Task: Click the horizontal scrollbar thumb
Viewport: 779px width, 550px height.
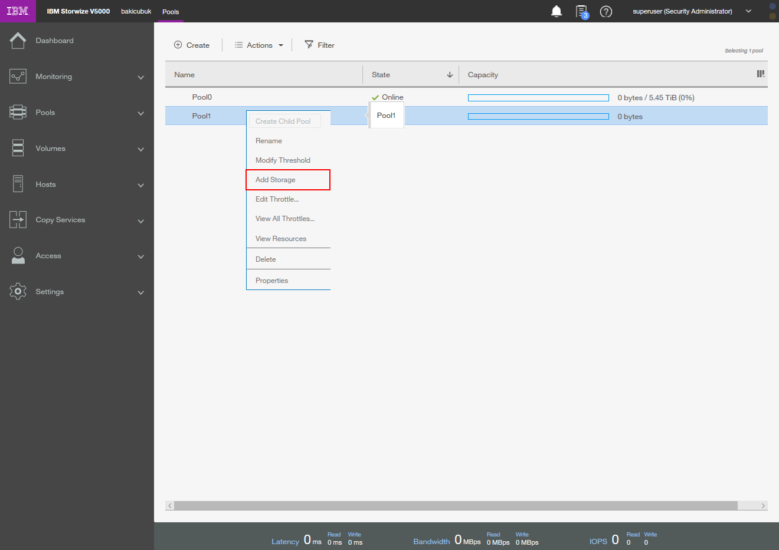Action: pyautogui.click(x=456, y=506)
